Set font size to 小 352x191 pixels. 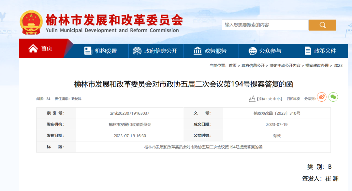tap(278, 99)
